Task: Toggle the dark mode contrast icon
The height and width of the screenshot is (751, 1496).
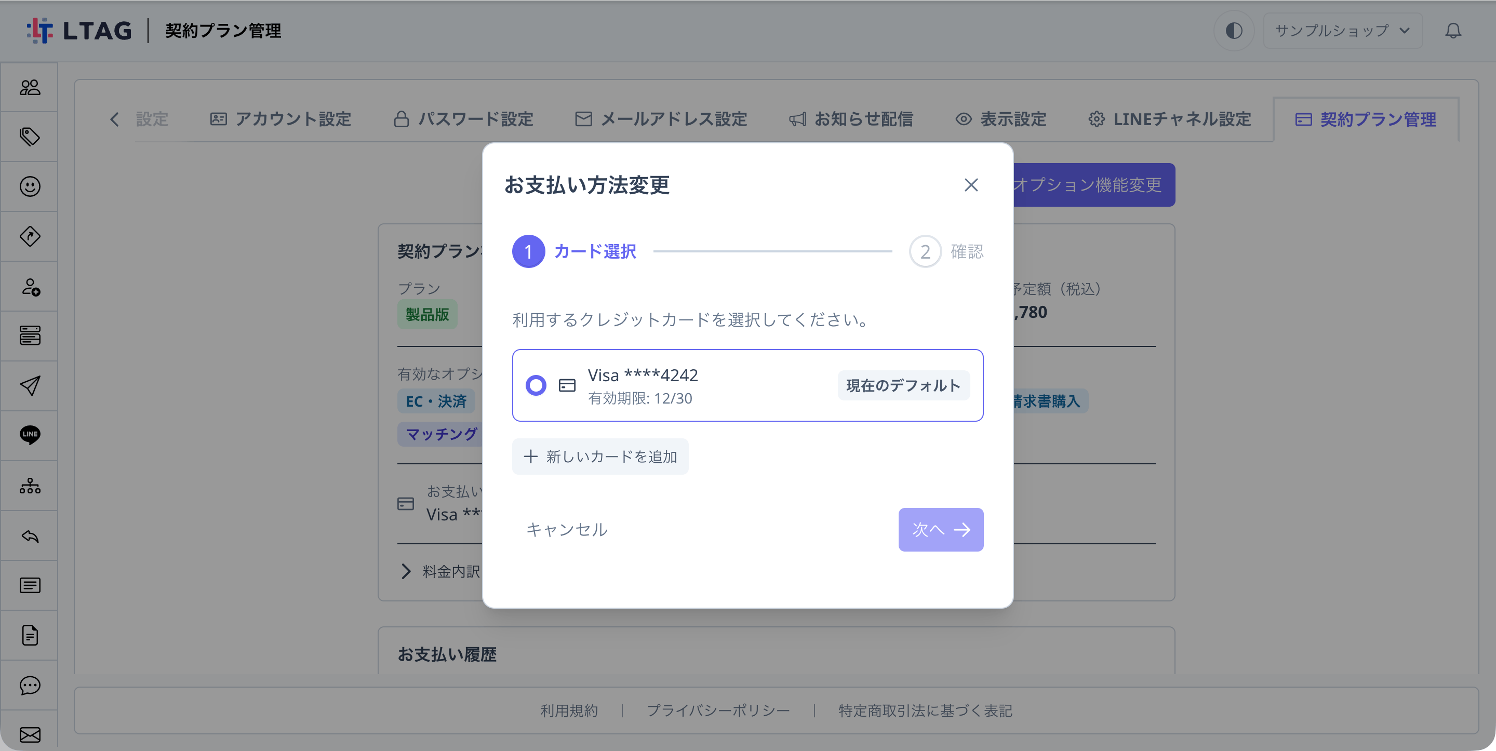Action: [1234, 31]
